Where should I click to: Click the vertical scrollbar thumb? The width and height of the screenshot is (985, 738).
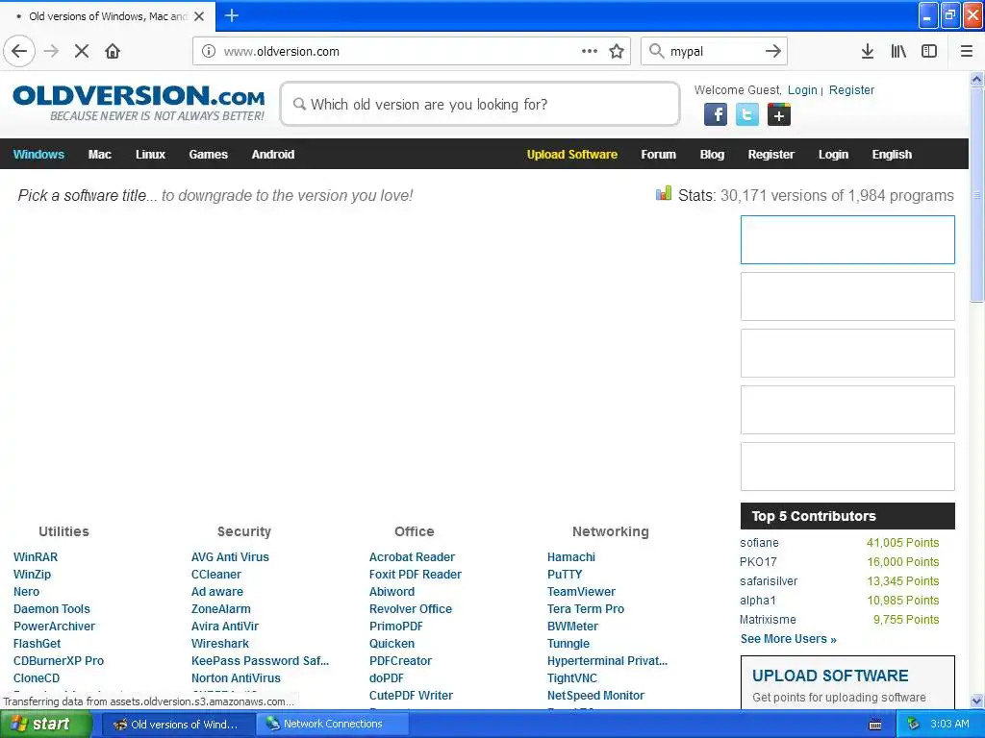(977, 194)
